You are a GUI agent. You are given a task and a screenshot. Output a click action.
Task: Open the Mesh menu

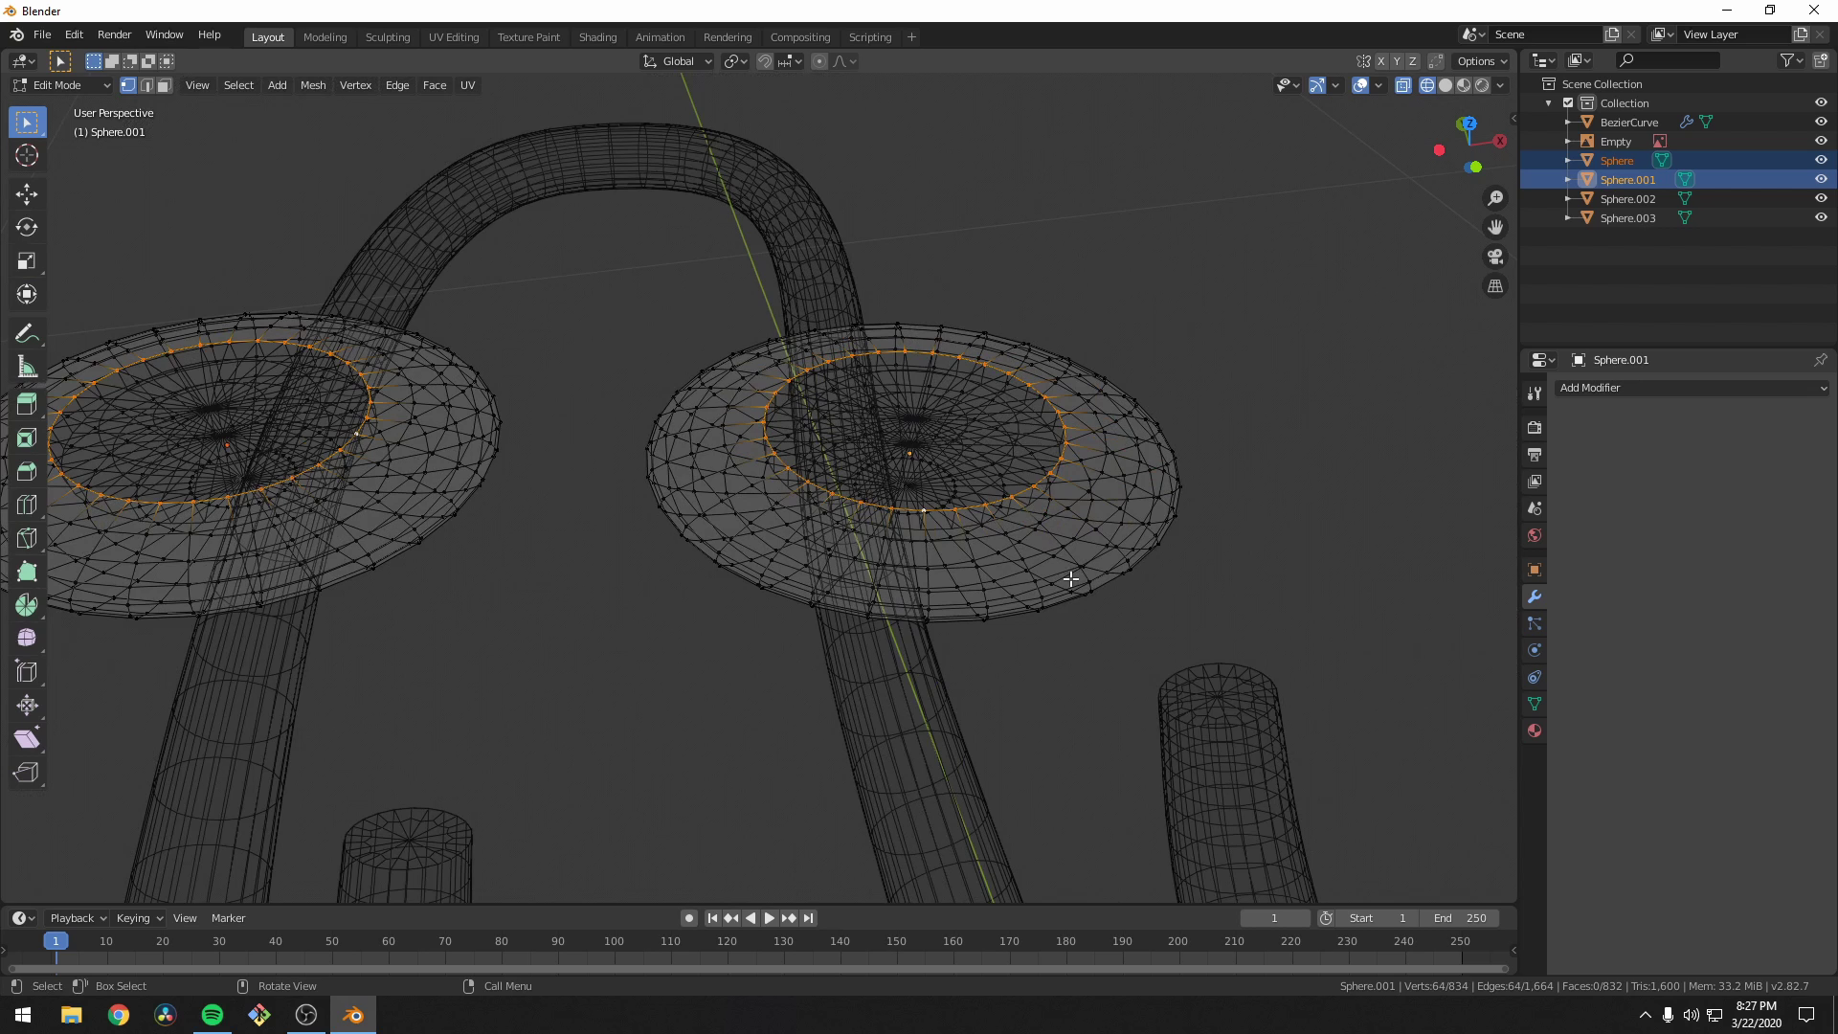tap(313, 85)
